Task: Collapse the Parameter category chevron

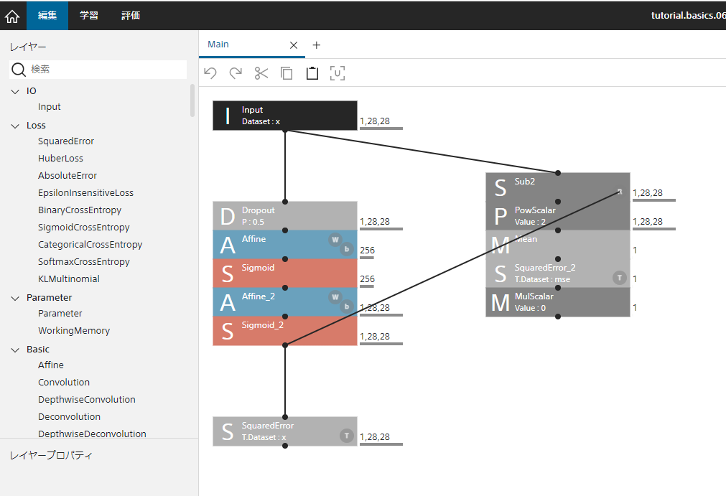Action: (16, 298)
